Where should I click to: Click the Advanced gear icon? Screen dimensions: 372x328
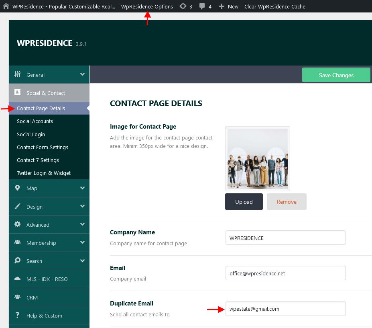tap(17, 224)
